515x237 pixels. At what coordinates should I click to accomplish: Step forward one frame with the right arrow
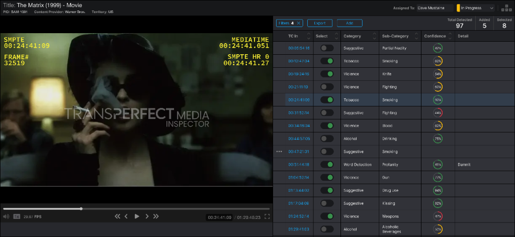147,216
